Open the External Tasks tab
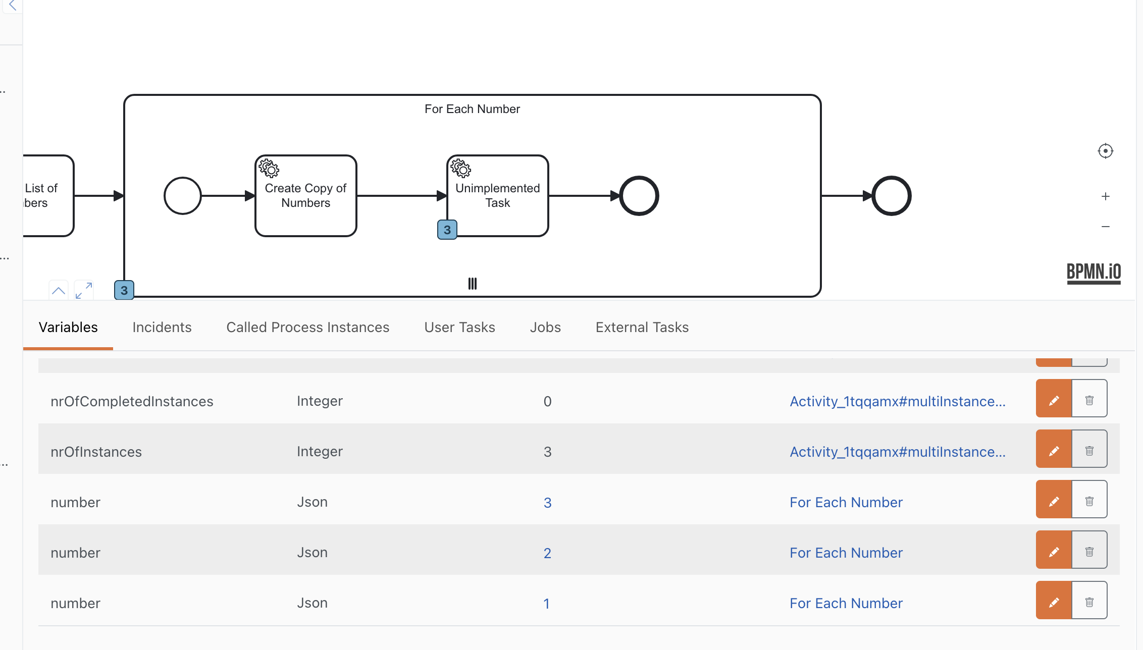1143x650 pixels. tap(642, 328)
